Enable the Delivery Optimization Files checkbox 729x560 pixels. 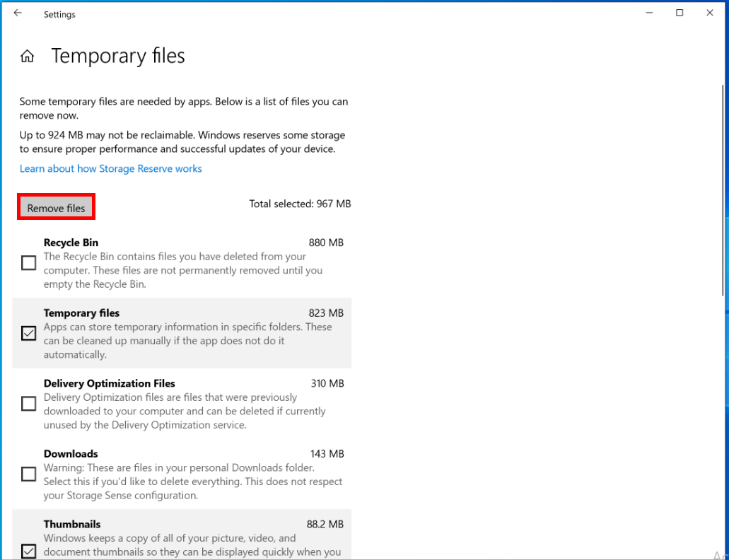[28, 404]
